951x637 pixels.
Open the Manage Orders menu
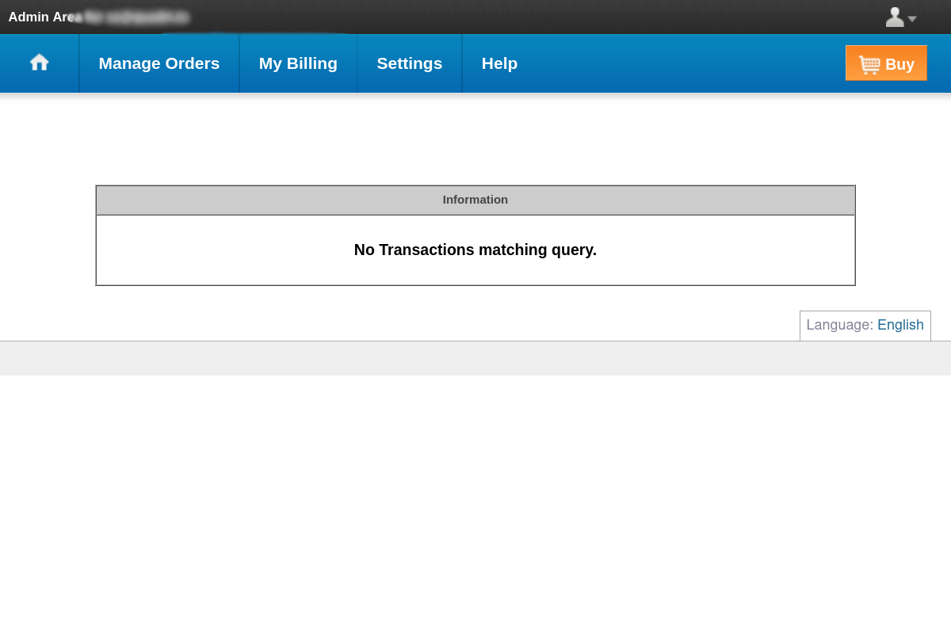[x=158, y=63]
